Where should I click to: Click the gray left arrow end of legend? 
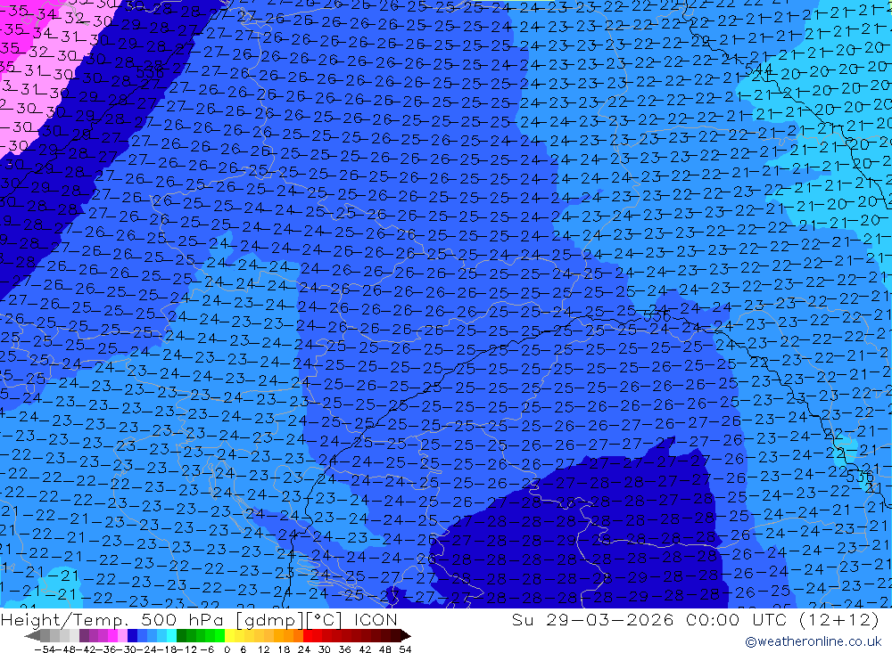(32, 635)
